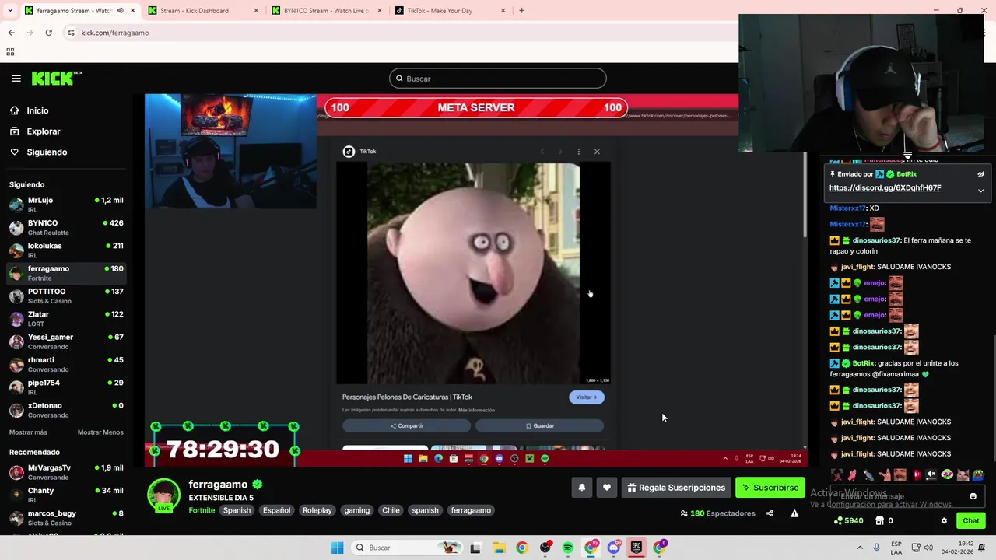Screen dimensions: 996x560
Task: Open the Discord invite link in chat
Action: tap(885, 187)
